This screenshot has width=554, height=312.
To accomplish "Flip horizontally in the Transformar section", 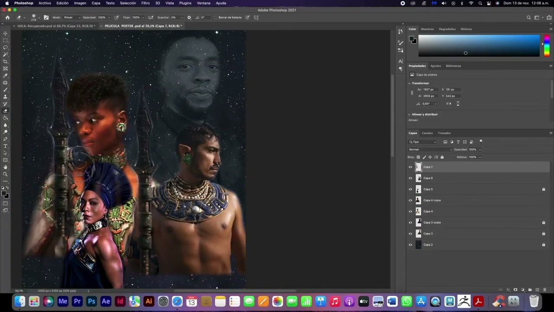I will tap(448, 104).
